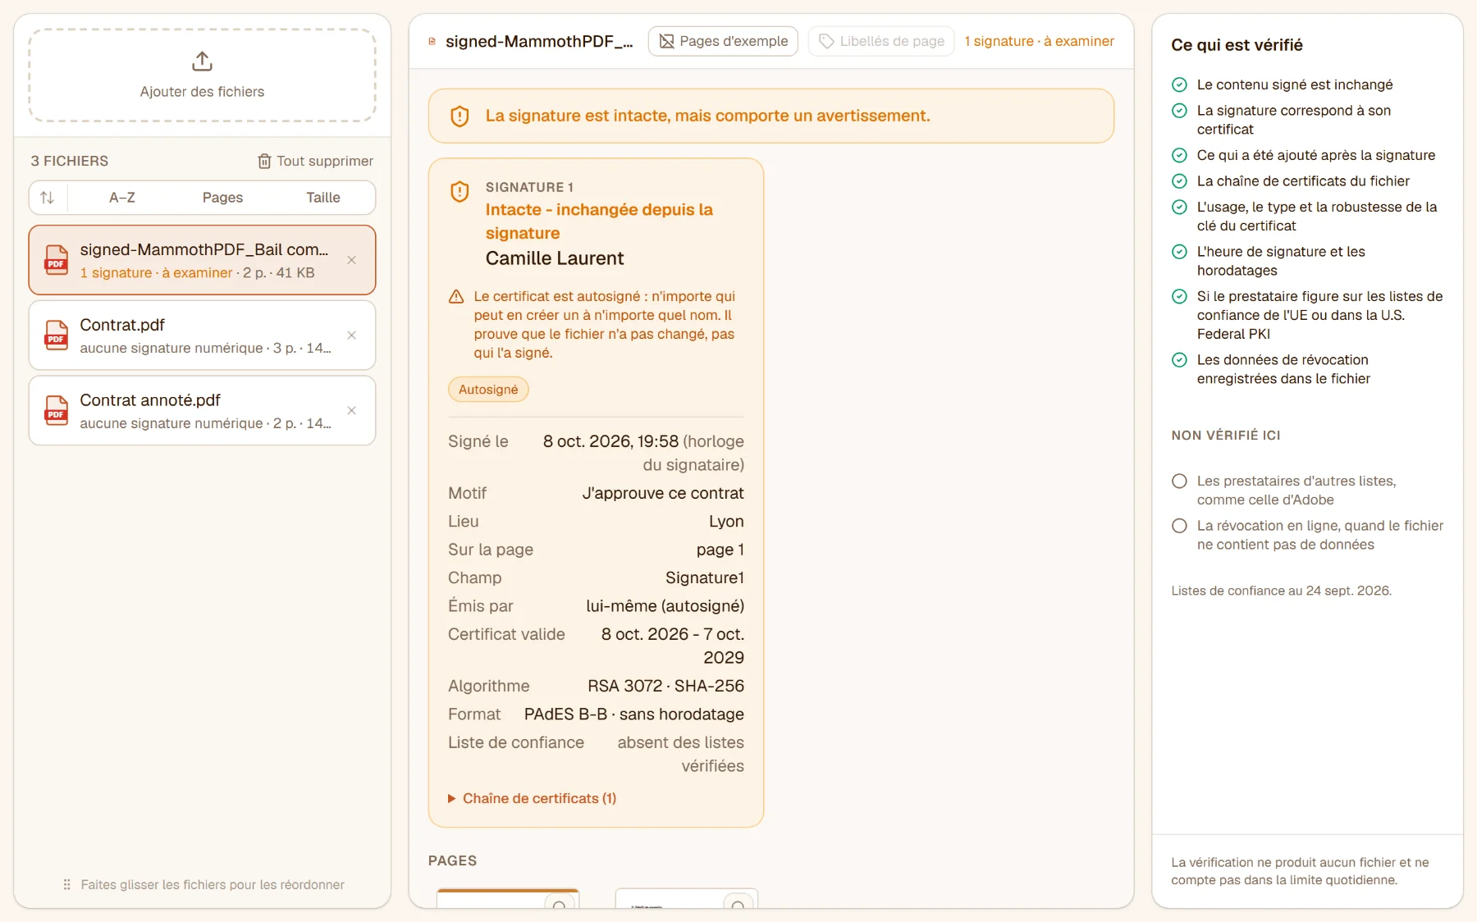
Task: Expand Chaîne de certificats (1)
Action: coord(532,799)
